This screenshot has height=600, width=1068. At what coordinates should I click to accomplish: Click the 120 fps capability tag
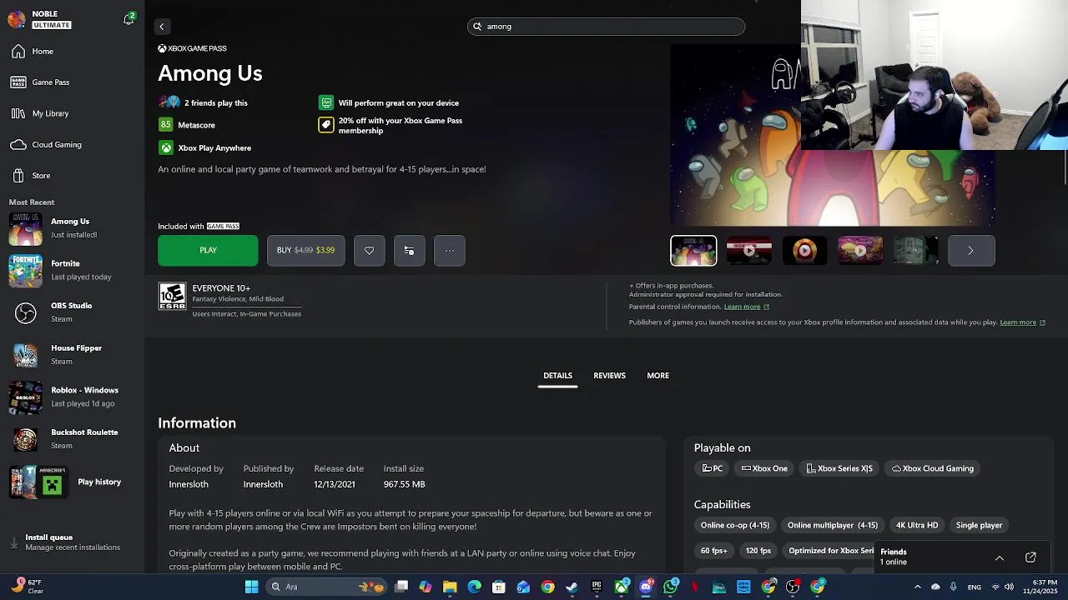coord(758,551)
